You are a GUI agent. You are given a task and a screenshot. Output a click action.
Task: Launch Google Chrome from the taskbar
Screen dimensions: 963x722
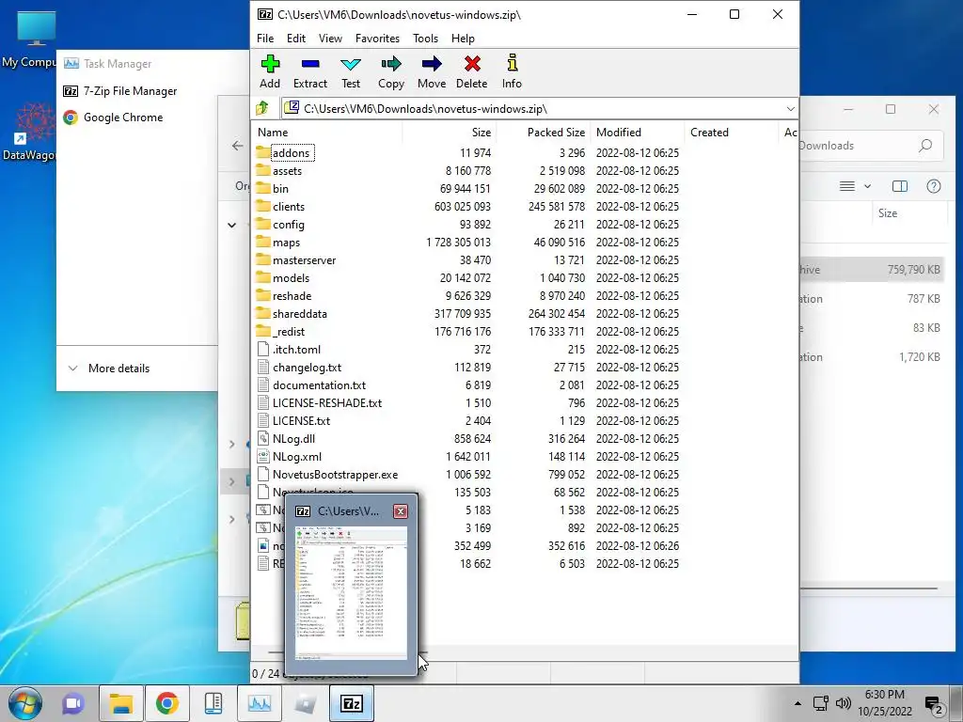(x=166, y=703)
